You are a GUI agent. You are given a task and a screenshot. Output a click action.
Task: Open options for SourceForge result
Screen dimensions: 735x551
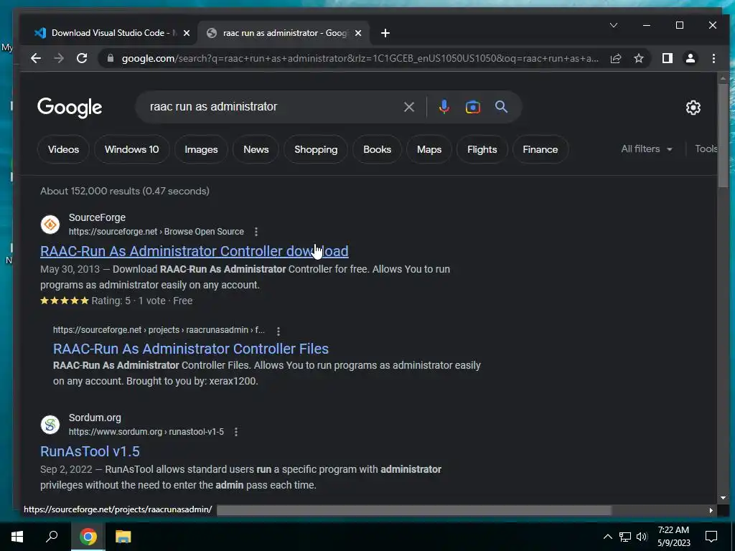click(x=256, y=232)
